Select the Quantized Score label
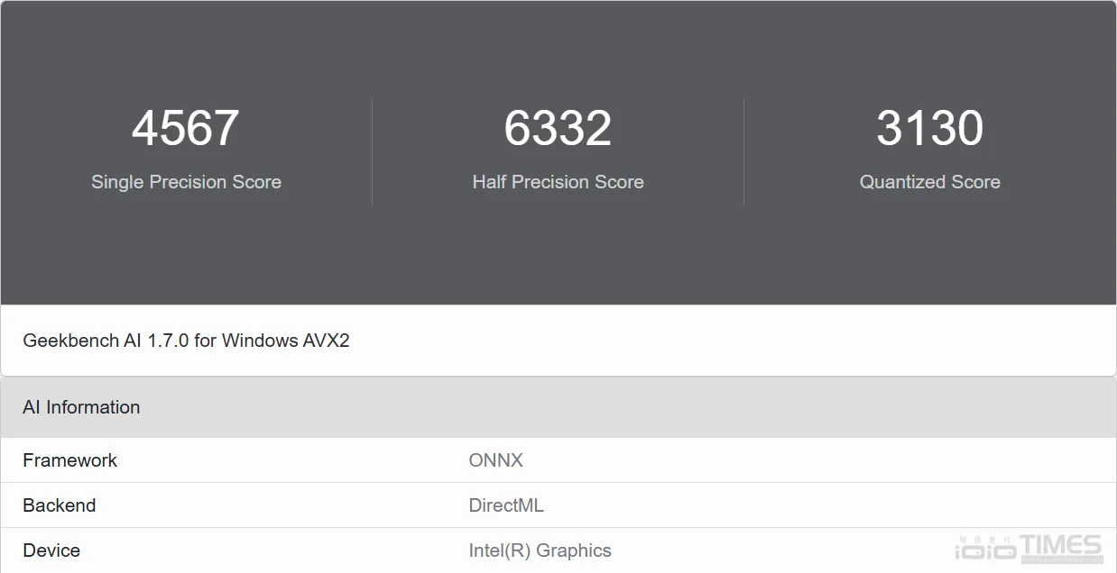Viewport: 1117px width, 573px height. [929, 182]
